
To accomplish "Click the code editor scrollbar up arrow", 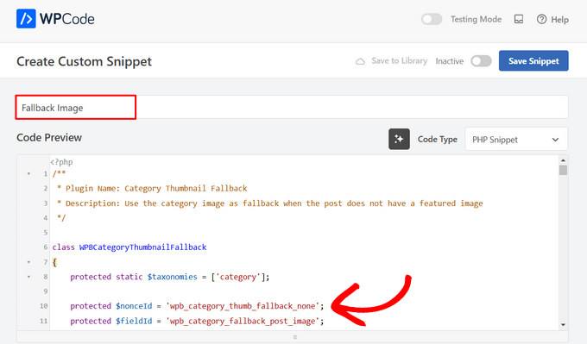I will point(563,160).
